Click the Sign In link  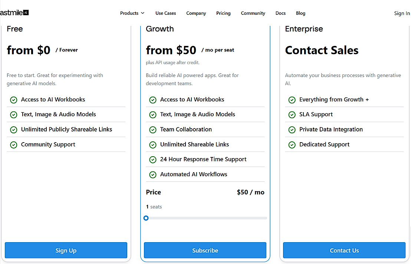tap(402, 13)
